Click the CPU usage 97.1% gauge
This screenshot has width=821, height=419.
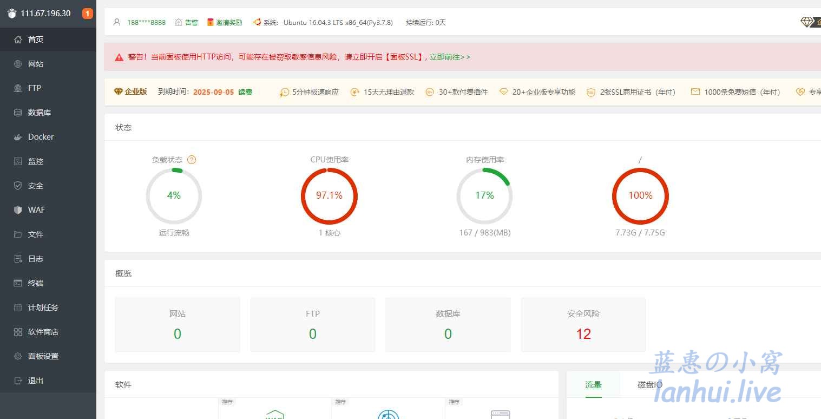pyautogui.click(x=329, y=195)
